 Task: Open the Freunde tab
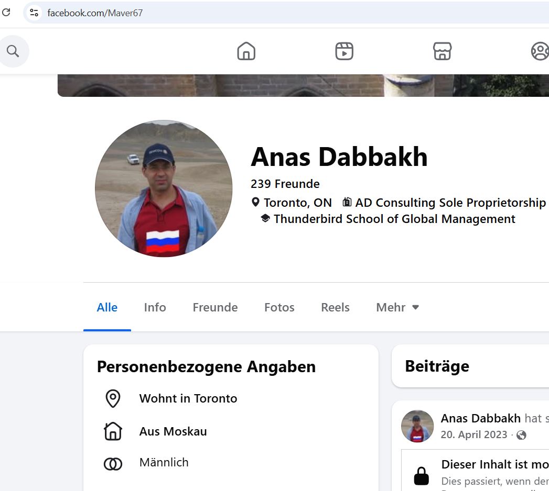click(215, 307)
